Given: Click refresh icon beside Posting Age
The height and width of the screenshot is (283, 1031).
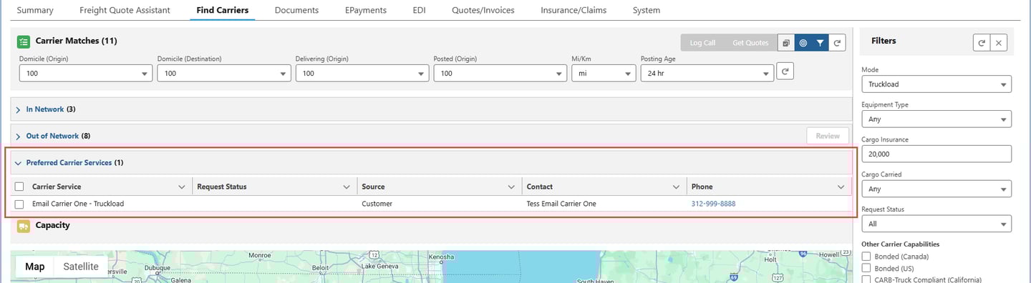Looking at the screenshot, I should click(x=785, y=71).
